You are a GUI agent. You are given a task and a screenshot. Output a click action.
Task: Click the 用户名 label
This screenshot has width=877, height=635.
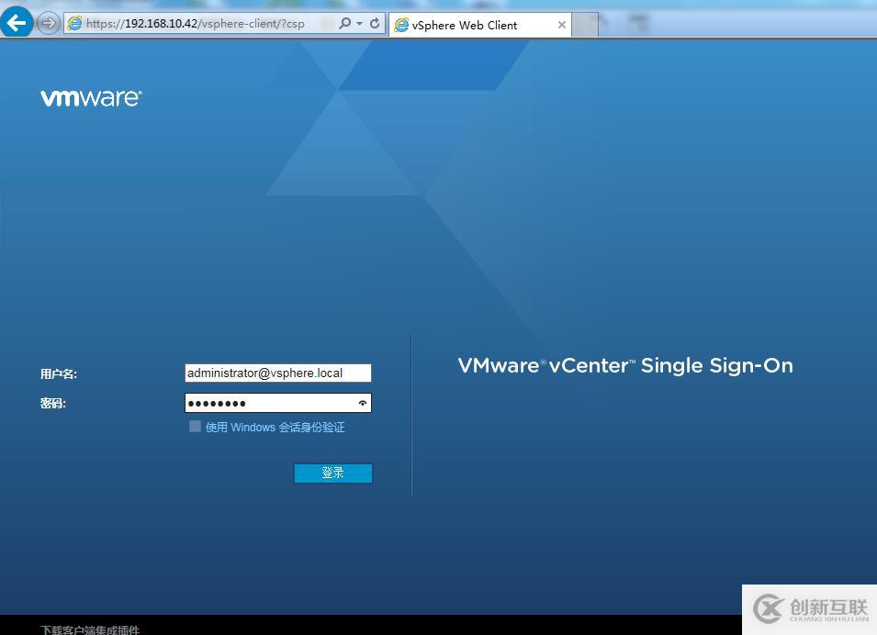tap(58, 374)
